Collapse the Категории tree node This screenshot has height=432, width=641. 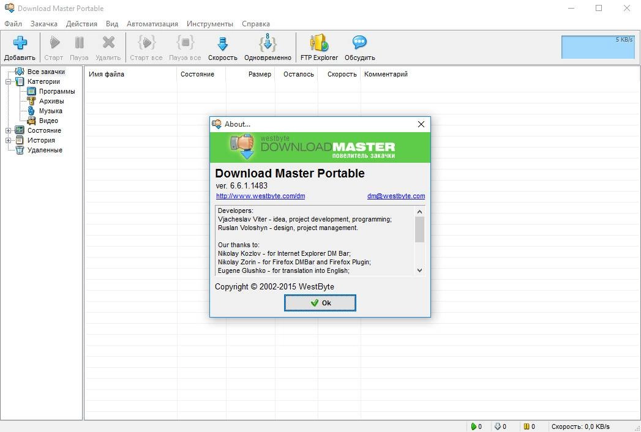pyautogui.click(x=8, y=82)
